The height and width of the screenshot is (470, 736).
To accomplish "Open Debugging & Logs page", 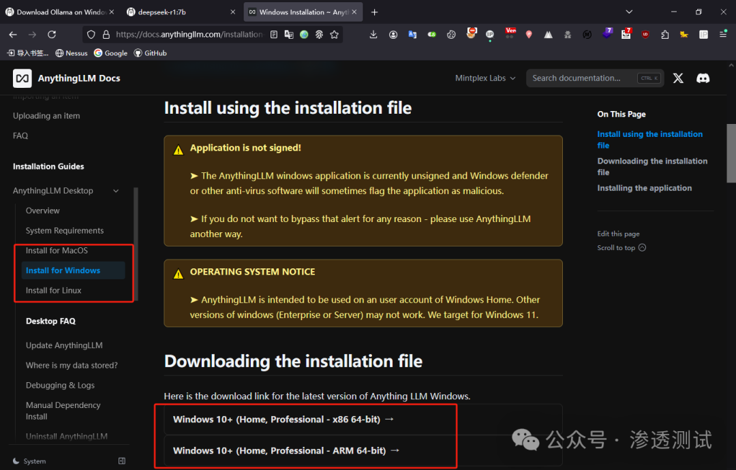I will coord(60,385).
